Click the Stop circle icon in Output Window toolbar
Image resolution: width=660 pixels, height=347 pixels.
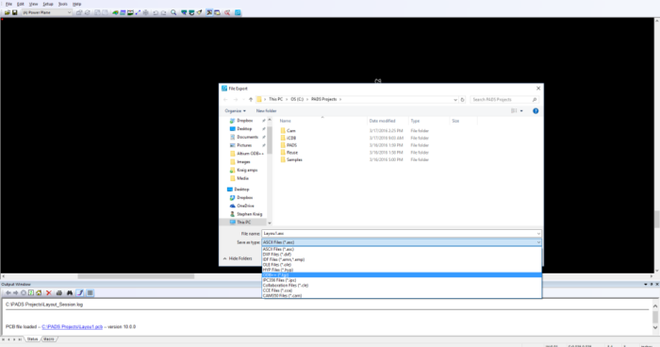pos(24,292)
